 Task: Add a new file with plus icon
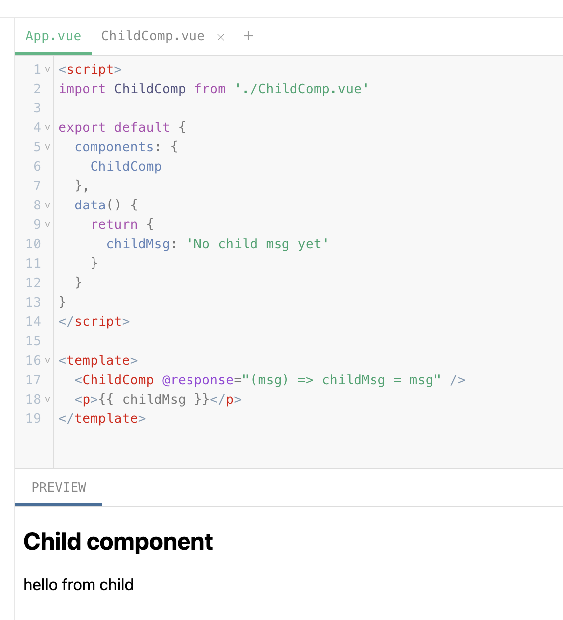coord(248,36)
